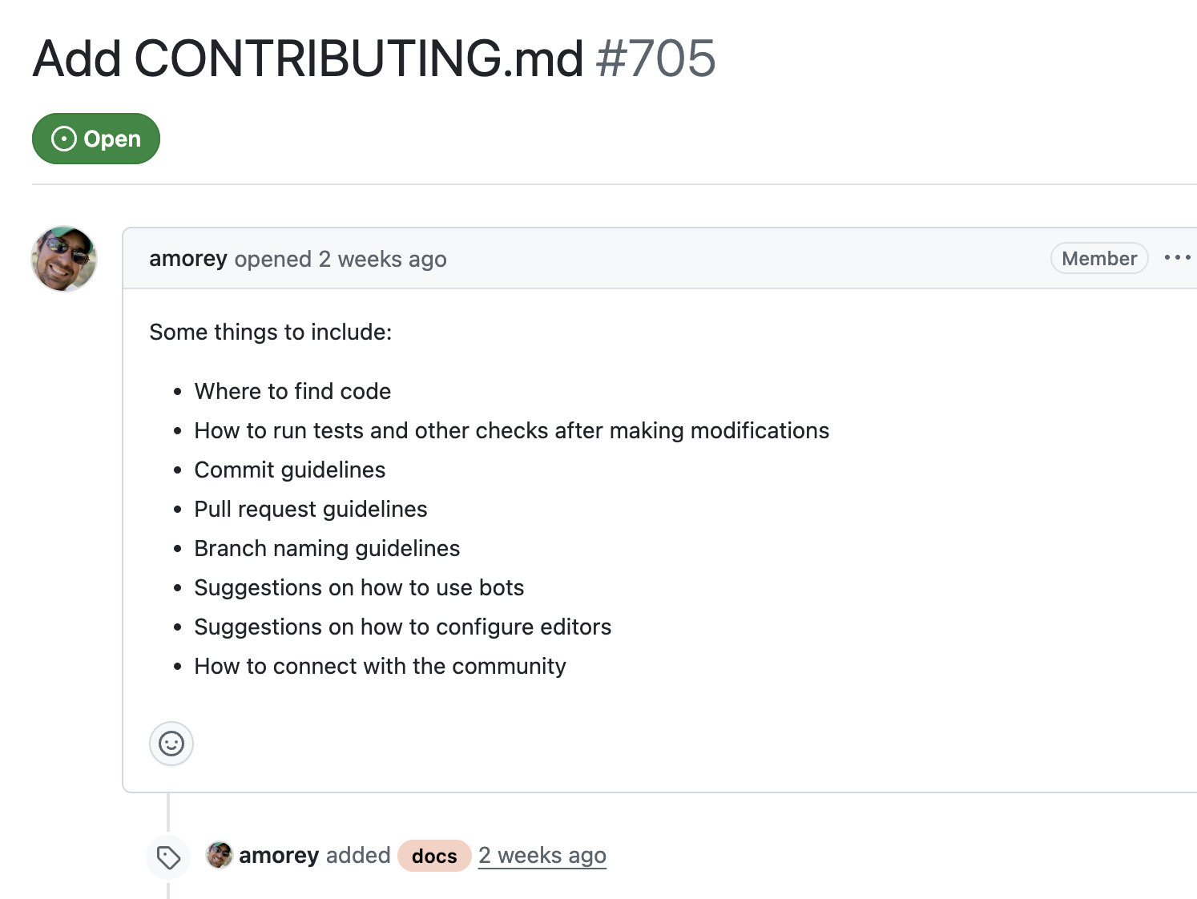Click the "Some things to include:" text
This screenshot has height=899, width=1197.
pos(271,332)
